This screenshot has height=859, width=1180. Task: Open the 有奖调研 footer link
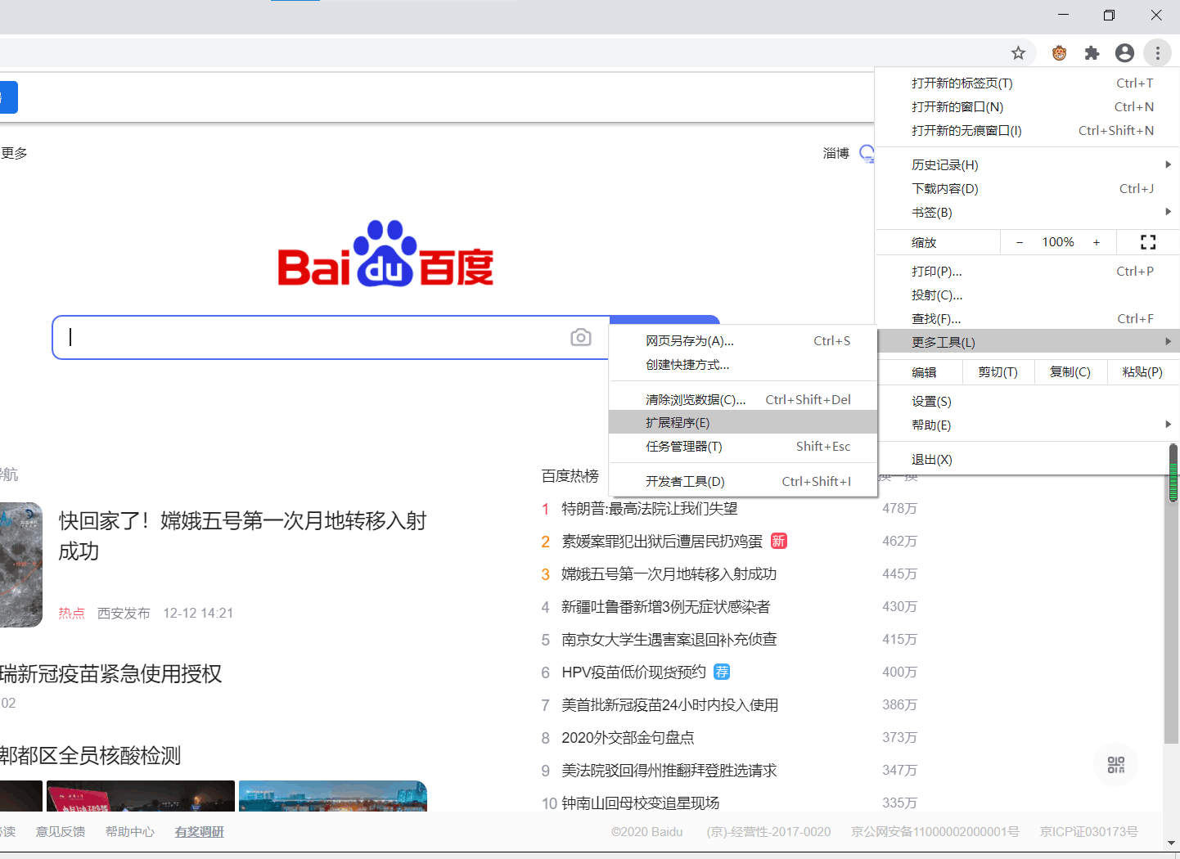point(200,831)
